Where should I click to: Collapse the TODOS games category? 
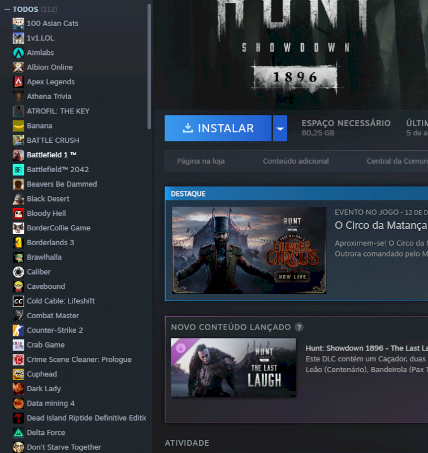7,10
